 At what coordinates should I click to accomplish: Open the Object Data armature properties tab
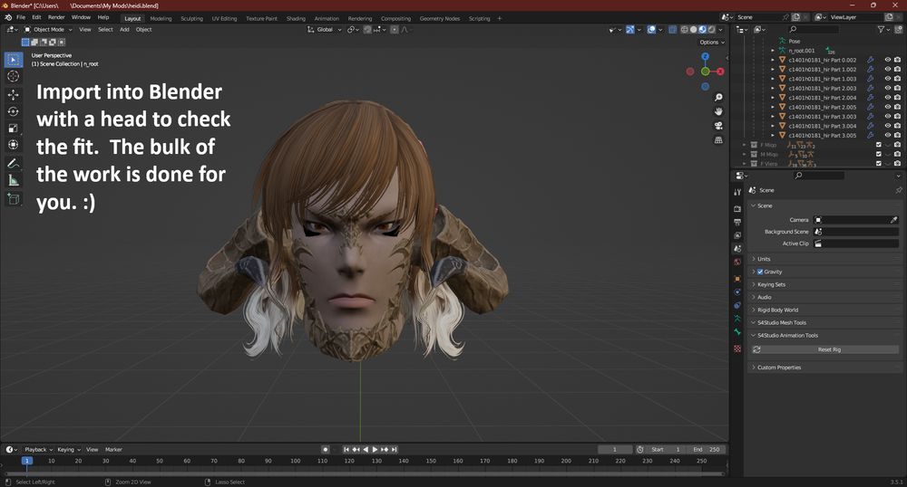(736, 319)
